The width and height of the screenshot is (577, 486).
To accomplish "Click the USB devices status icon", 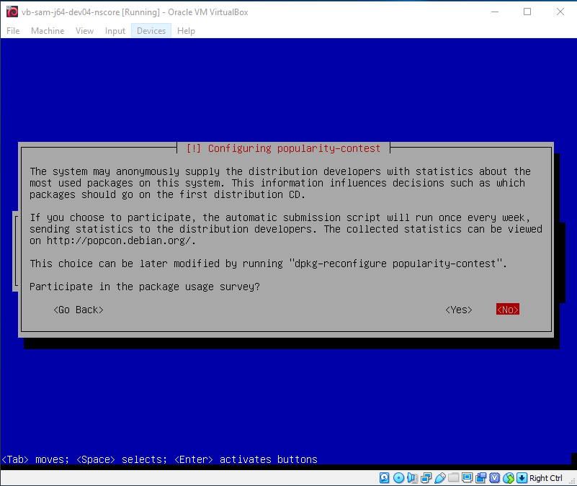I will tap(439, 477).
